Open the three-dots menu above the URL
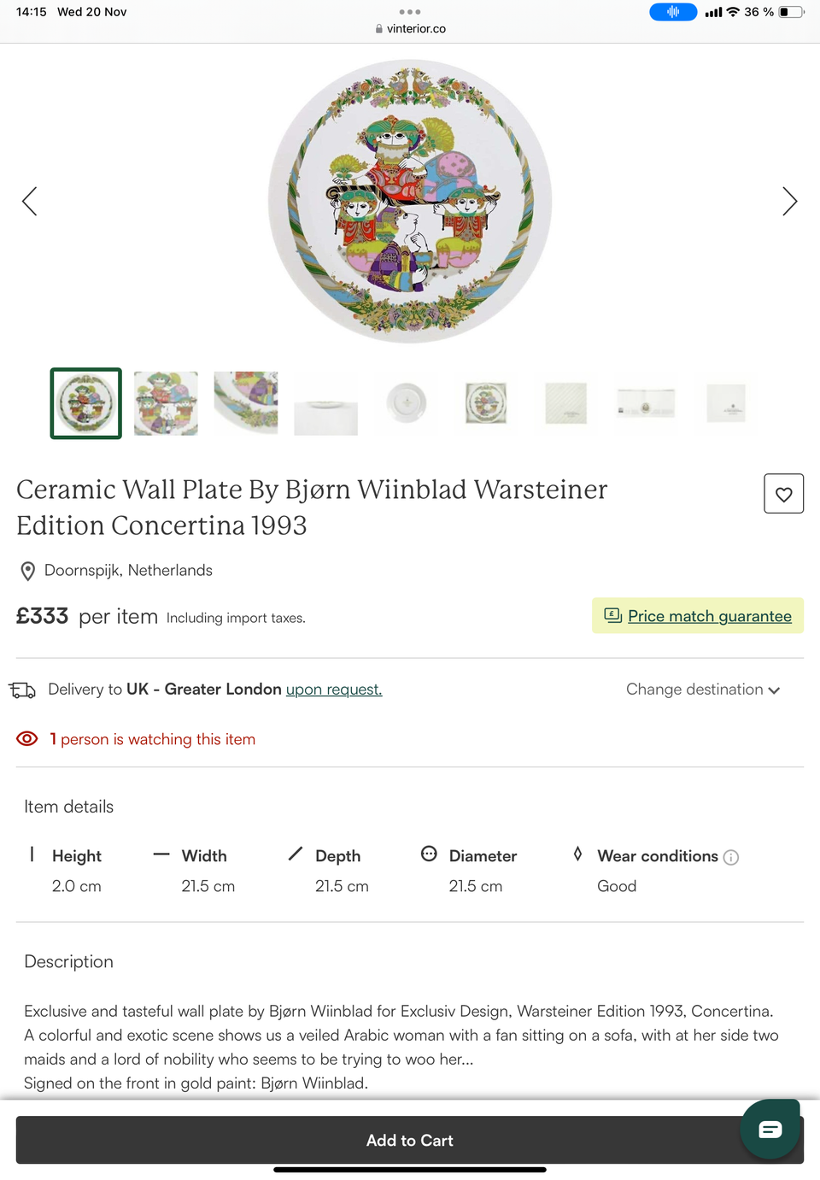 [410, 12]
